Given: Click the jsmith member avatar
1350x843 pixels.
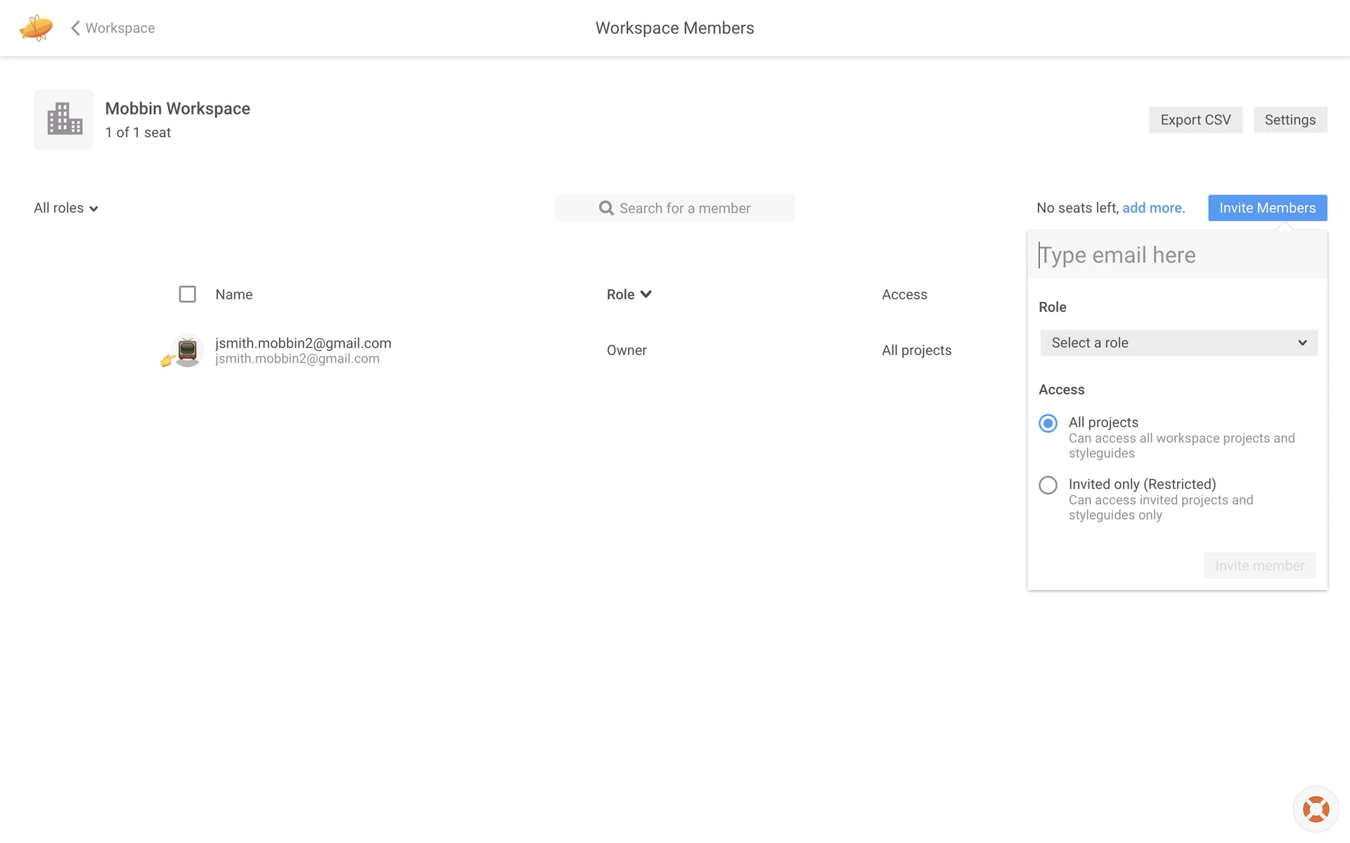Looking at the screenshot, I should tap(187, 350).
